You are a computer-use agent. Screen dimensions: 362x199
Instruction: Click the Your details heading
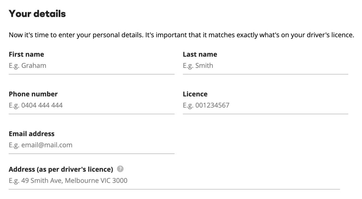(37, 14)
